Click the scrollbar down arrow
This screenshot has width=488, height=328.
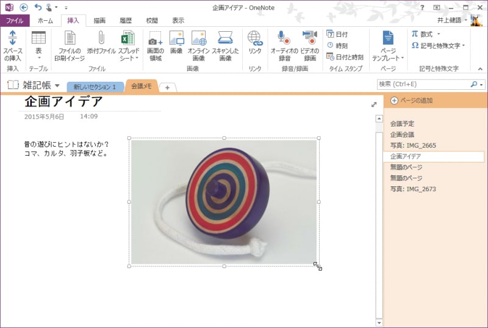pyautogui.click(x=379, y=323)
